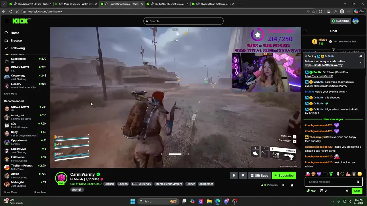Switch to DustinAkaPokeSmot Stream browser tab
Screen dimensions: 367x206
[167, 4]
